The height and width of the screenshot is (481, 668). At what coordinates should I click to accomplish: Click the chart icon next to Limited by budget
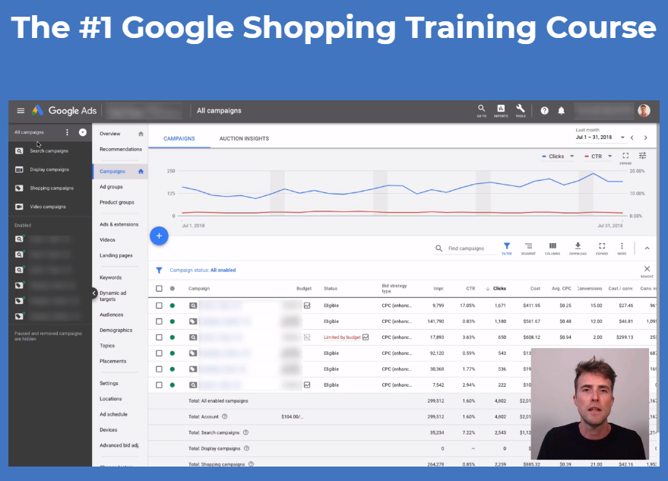(x=366, y=337)
